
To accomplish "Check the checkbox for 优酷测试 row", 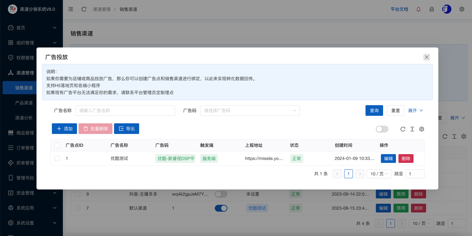I will [57, 159].
